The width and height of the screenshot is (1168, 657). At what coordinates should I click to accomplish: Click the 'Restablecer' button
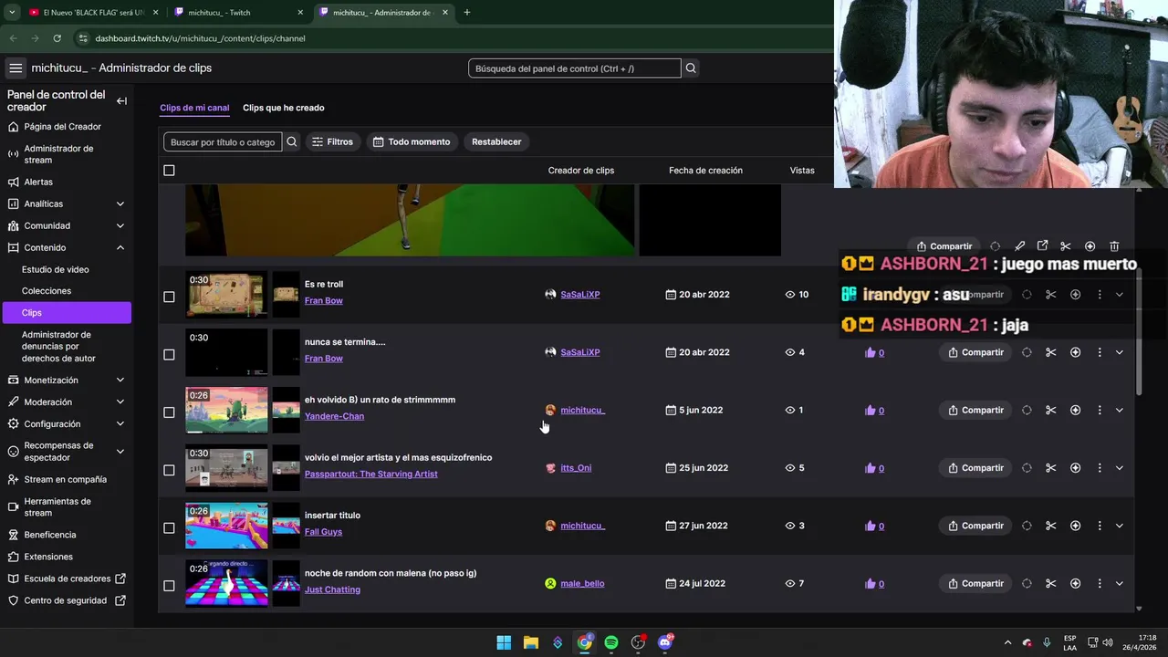496,141
